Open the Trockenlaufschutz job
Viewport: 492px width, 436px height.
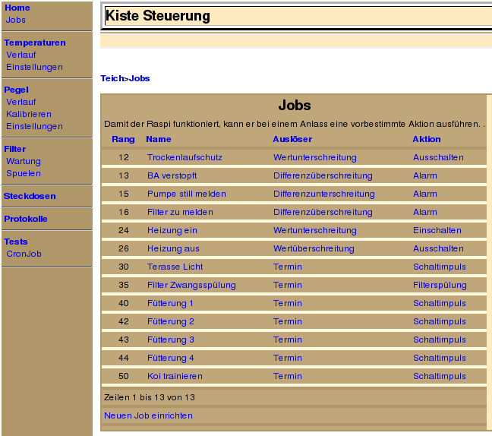pyautogui.click(x=184, y=157)
